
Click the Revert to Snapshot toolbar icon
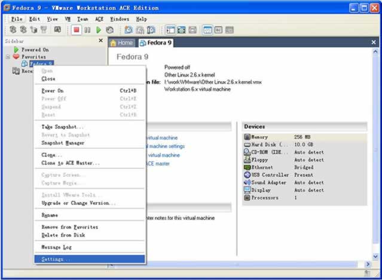pyautogui.click(x=140, y=30)
